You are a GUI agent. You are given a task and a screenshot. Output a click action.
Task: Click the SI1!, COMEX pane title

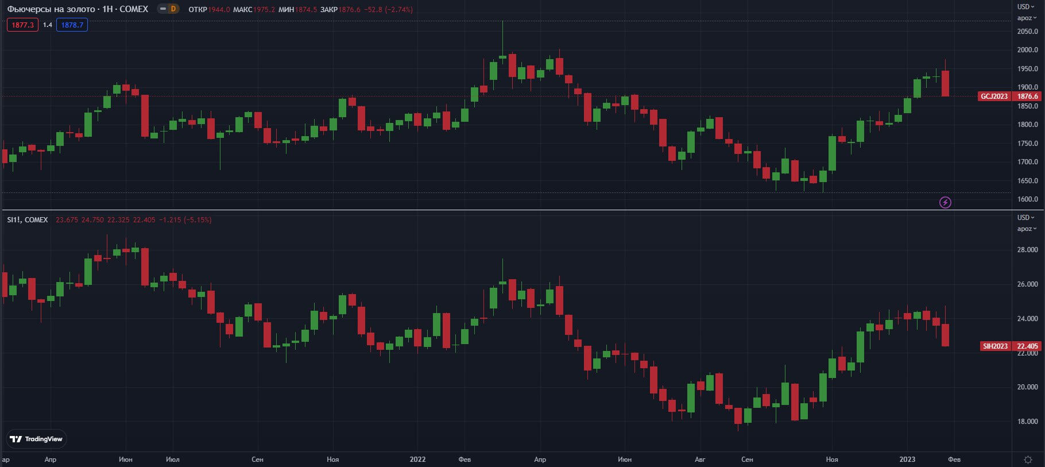tap(28, 220)
